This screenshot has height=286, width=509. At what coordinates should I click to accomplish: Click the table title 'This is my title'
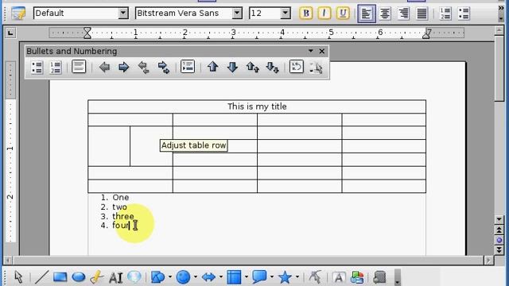[x=257, y=106]
